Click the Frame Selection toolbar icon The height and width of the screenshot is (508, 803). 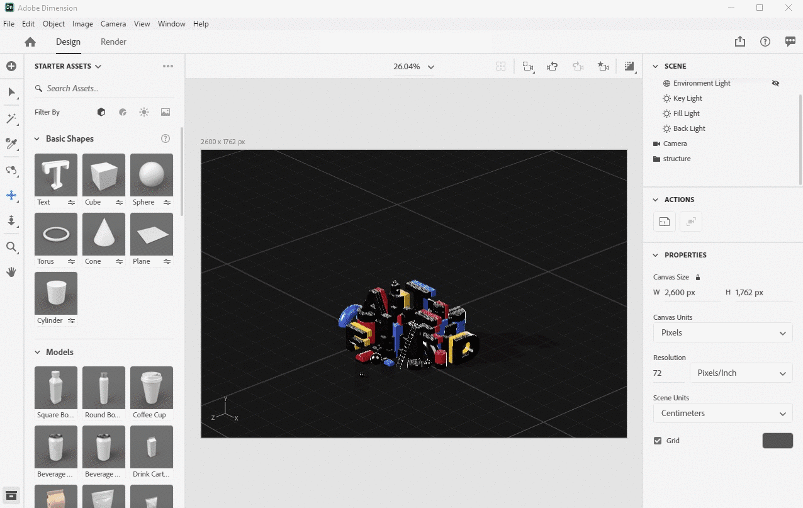501,66
